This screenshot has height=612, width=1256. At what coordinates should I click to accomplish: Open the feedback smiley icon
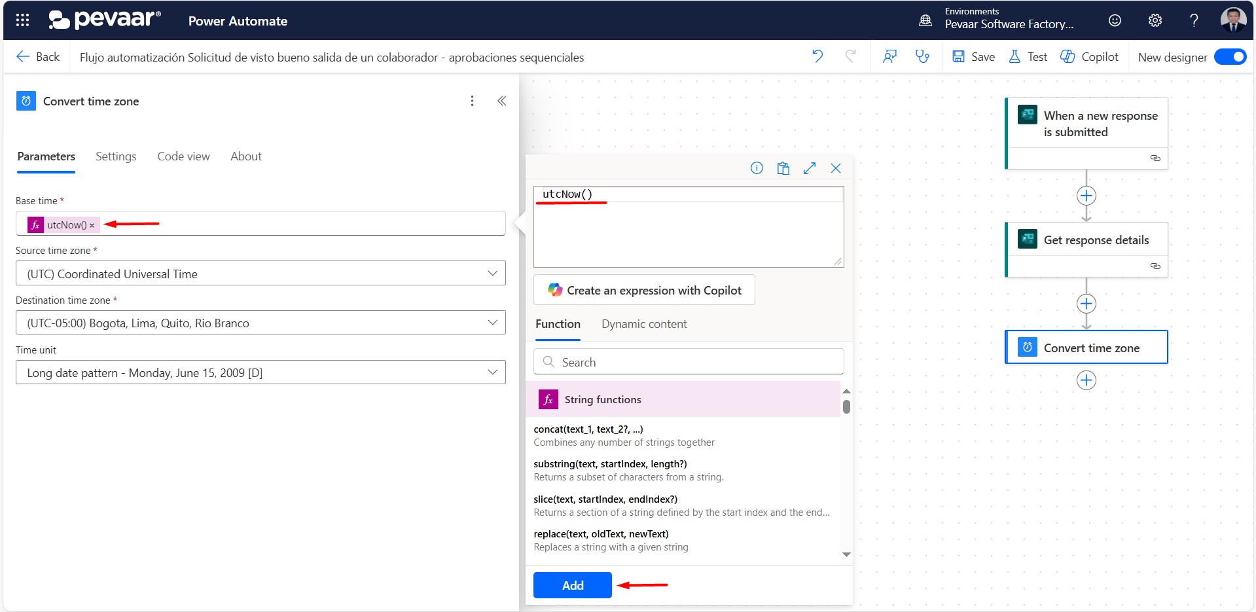(x=1115, y=20)
